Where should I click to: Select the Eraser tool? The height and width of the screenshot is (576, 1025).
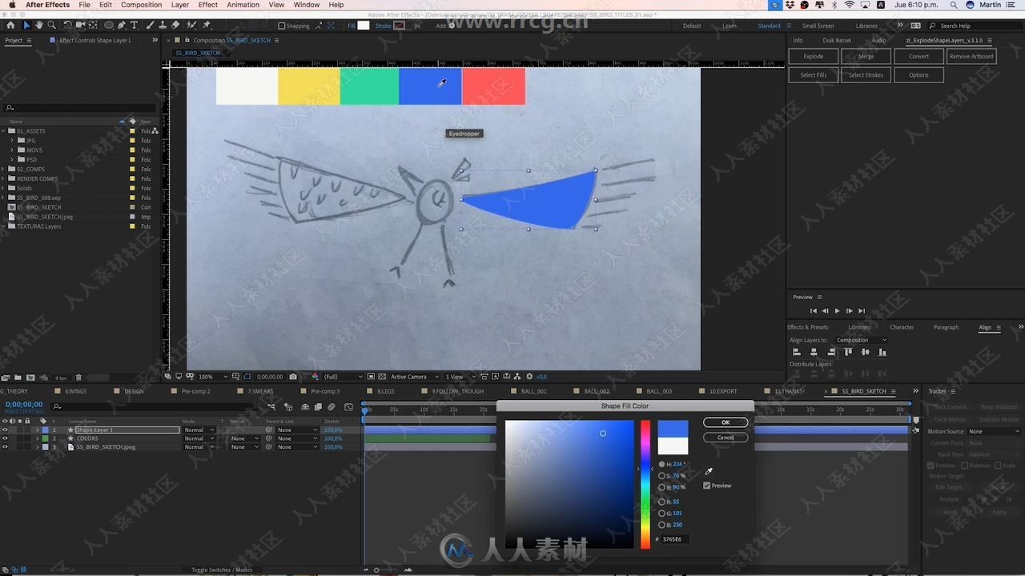click(x=175, y=25)
